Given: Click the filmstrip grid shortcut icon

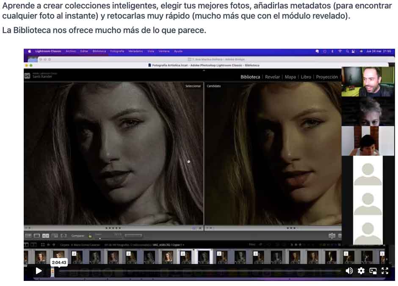Looking at the screenshot, I should (x=43, y=245).
